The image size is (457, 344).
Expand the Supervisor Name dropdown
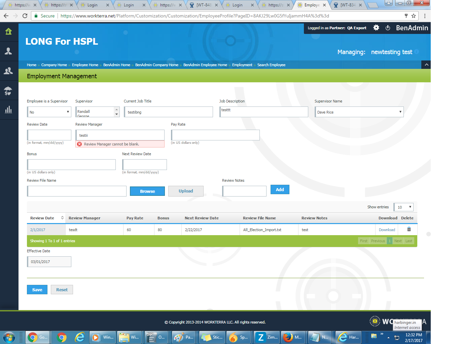point(359,112)
